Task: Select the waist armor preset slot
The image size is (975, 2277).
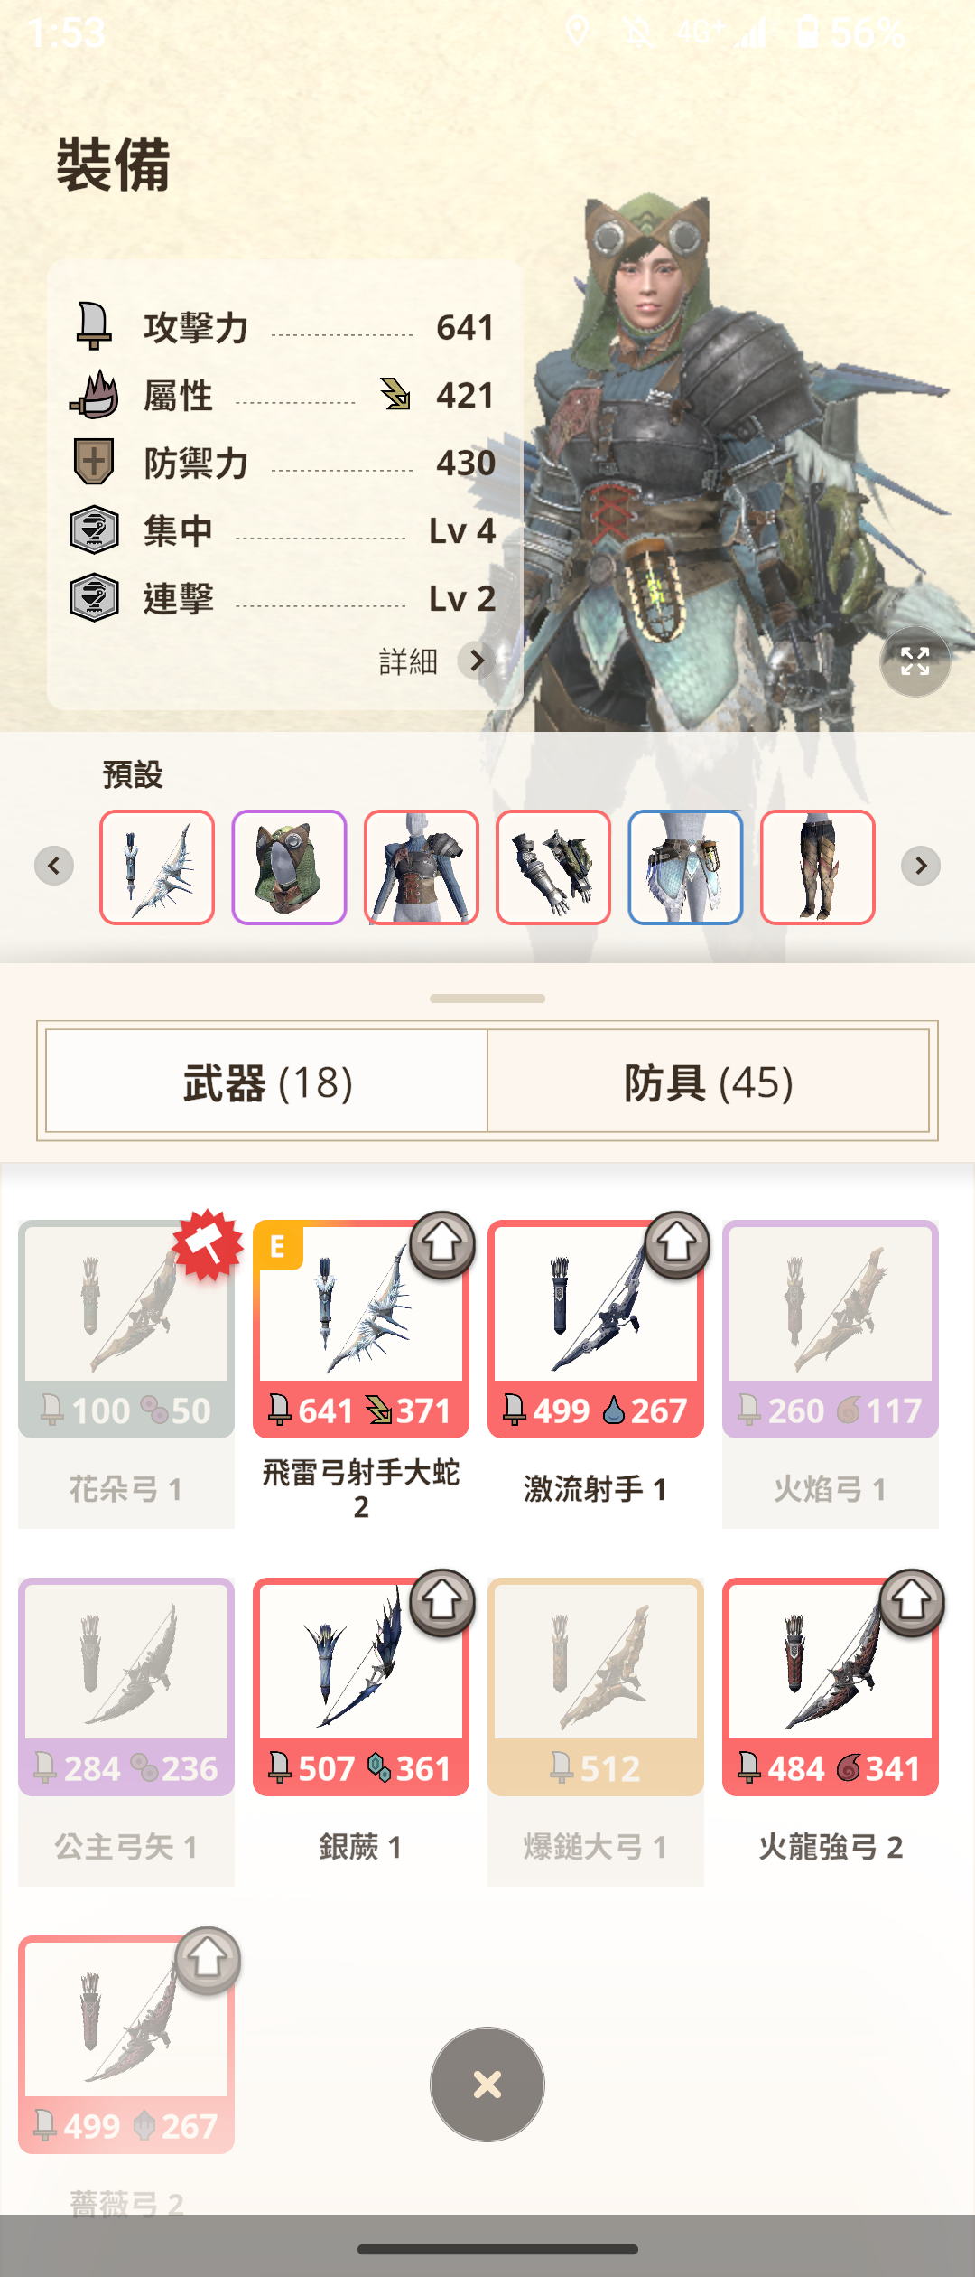Action: point(685,867)
